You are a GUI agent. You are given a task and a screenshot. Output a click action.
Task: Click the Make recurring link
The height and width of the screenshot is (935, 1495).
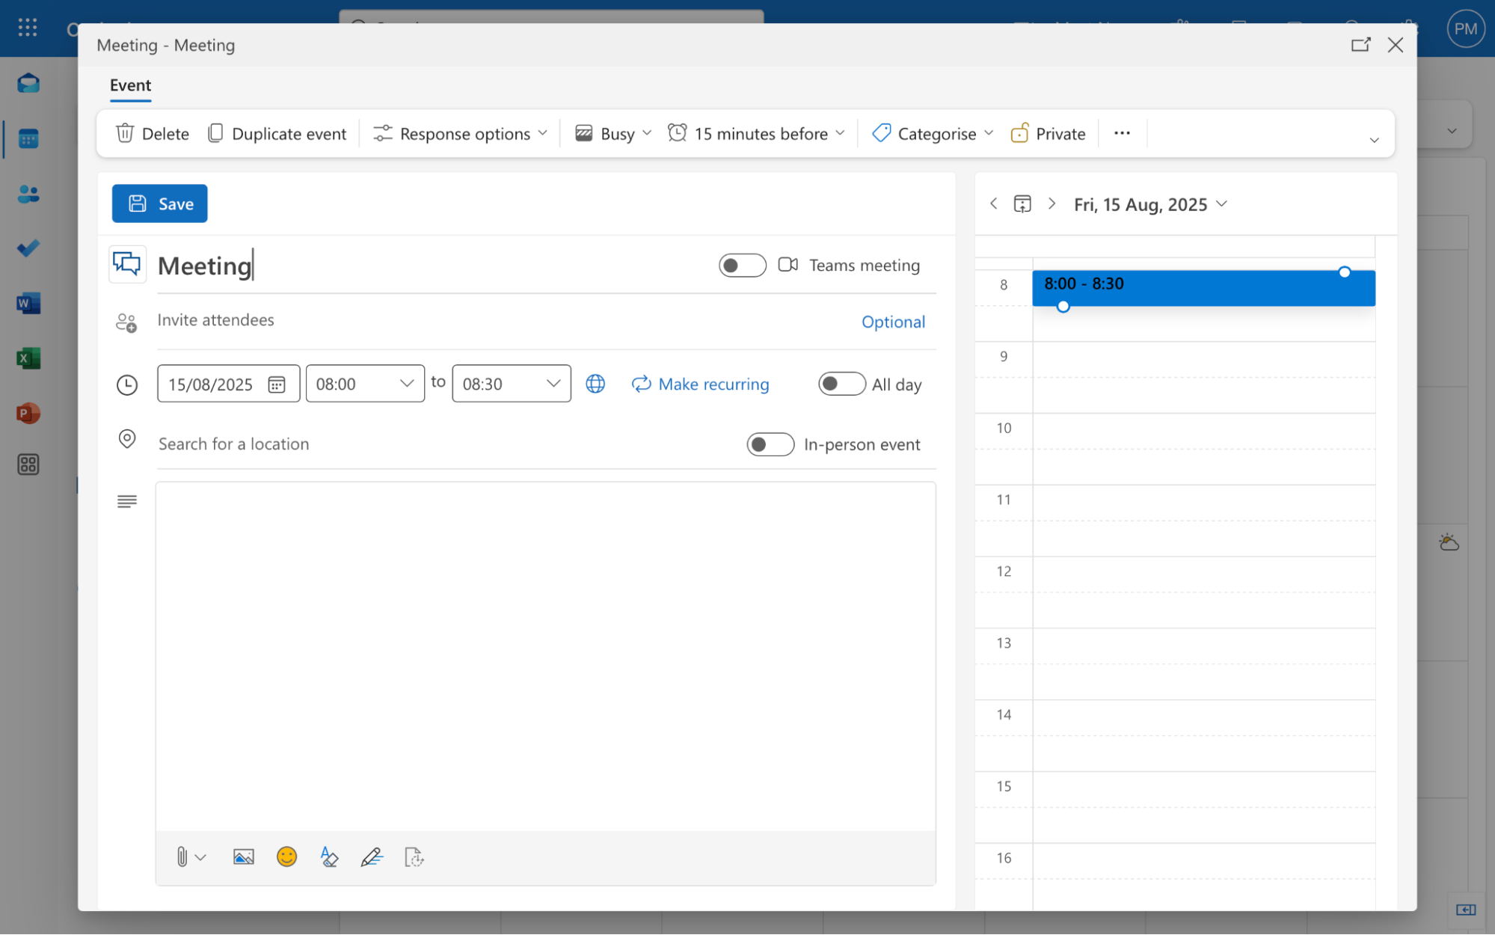(713, 384)
